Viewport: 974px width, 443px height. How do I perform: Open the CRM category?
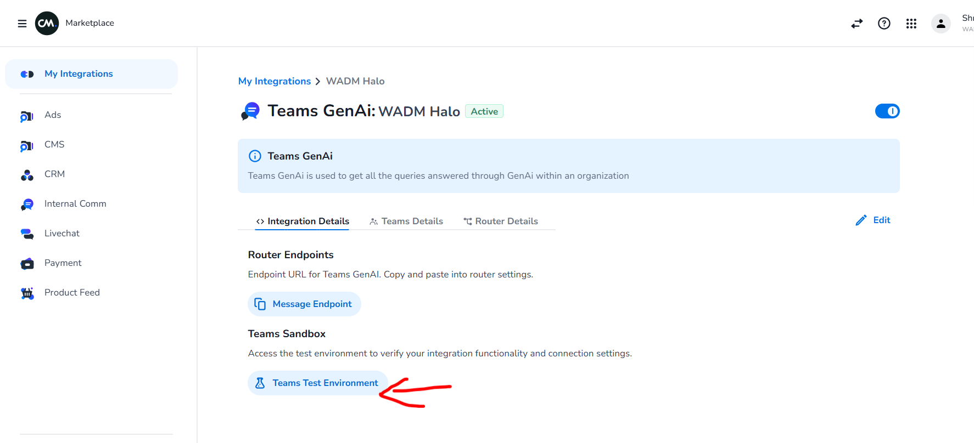pos(54,174)
